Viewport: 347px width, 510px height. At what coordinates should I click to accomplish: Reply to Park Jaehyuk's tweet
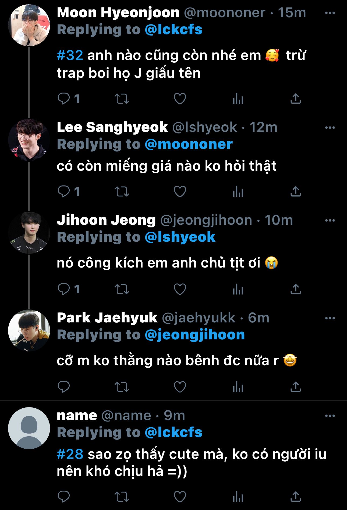[x=64, y=387]
